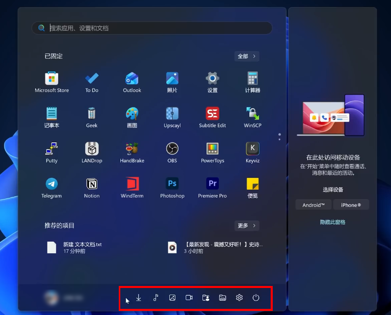Screen dimensions: 391x315
Task: Open WindTerm
Action: click(132, 188)
